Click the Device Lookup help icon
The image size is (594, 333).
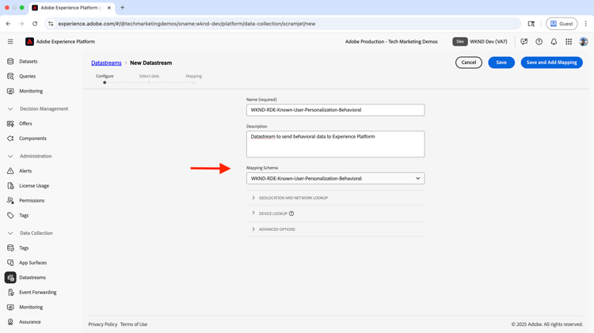291,214
